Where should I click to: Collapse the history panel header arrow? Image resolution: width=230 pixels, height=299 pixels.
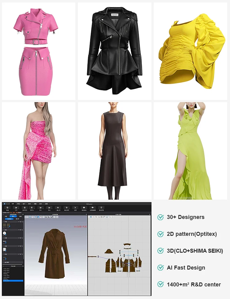pyautogui.click(x=3, y=266)
